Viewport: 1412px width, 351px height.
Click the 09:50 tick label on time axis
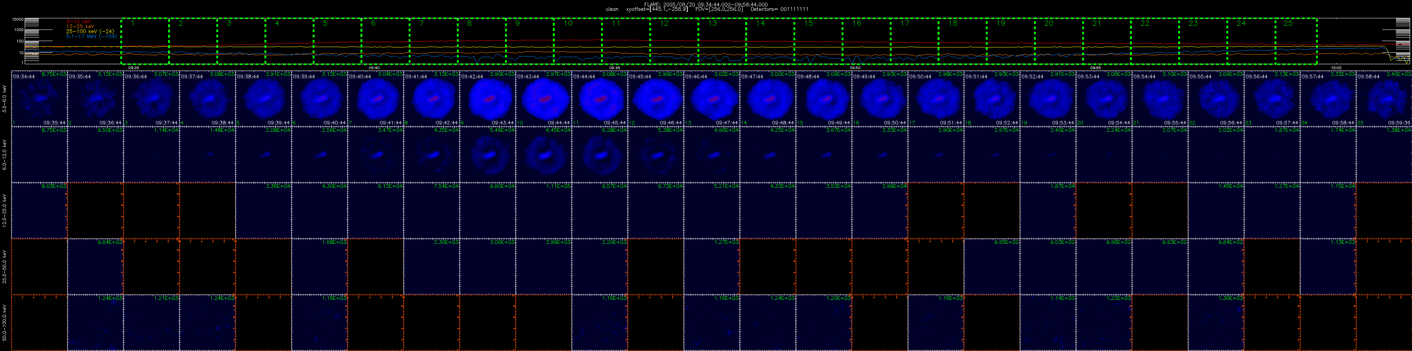[x=855, y=67]
